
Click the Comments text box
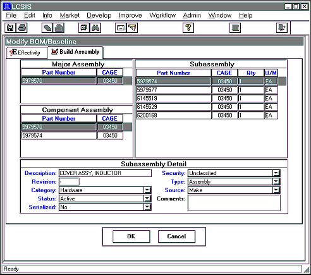[234, 203]
